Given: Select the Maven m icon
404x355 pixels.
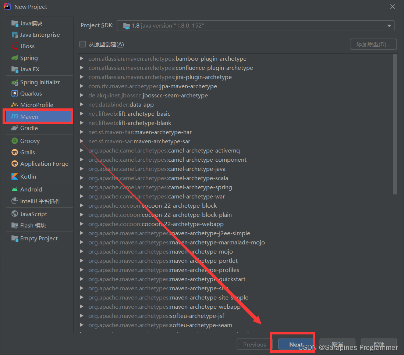Looking at the screenshot, I should (15, 116).
